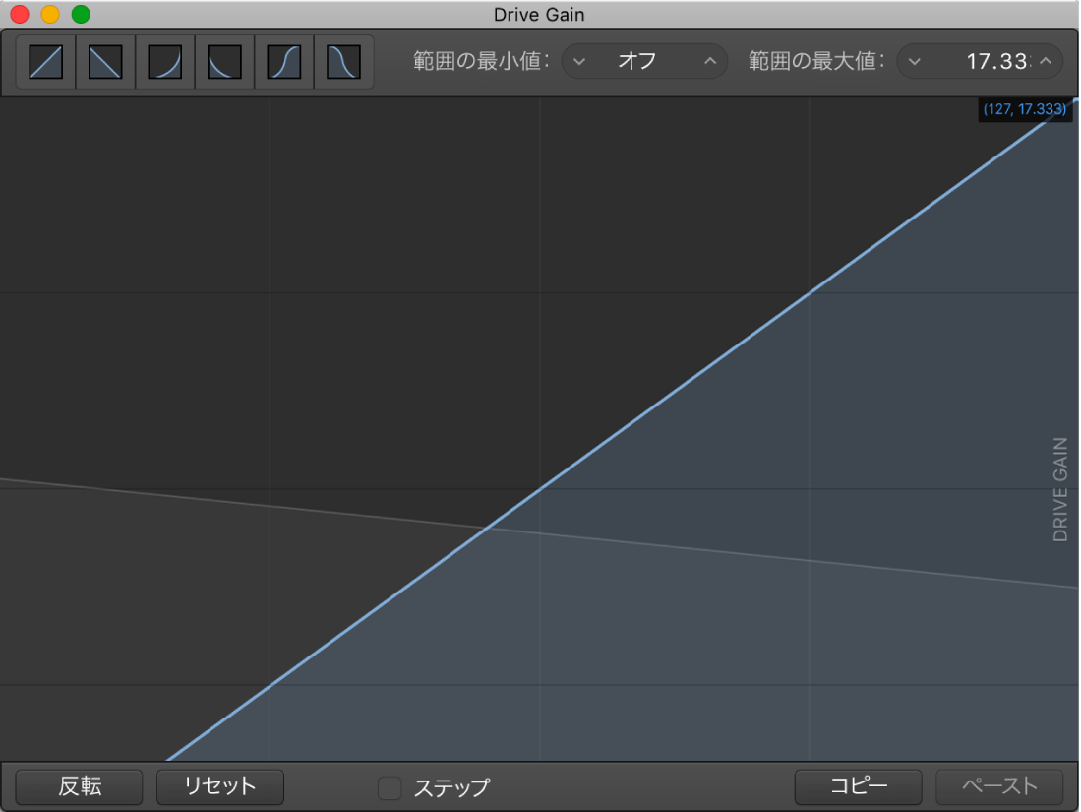The height and width of the screenshot is (812, 1081).
Task: Select the ascending linear curve preset
Action: click(44, 61)
